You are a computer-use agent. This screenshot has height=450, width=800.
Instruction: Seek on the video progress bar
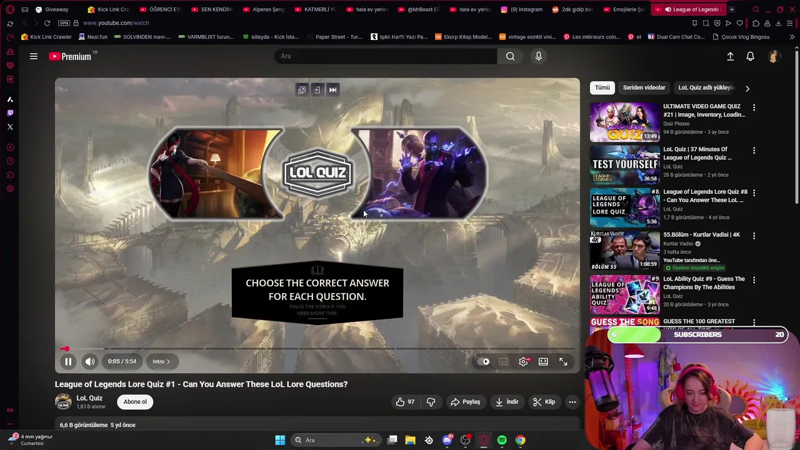(x=317, y=349)
